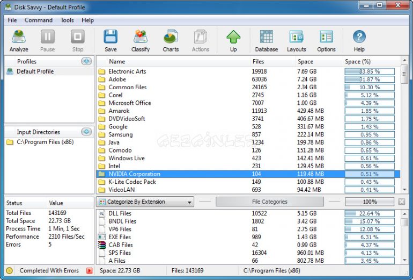The height and width of the screenshot is (280, 413).
Task: Click the CAB Files archive icon
Action: [102, 245]
